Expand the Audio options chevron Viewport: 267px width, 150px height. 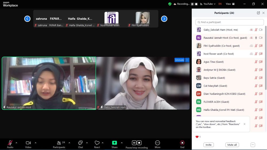coord(16,143)
